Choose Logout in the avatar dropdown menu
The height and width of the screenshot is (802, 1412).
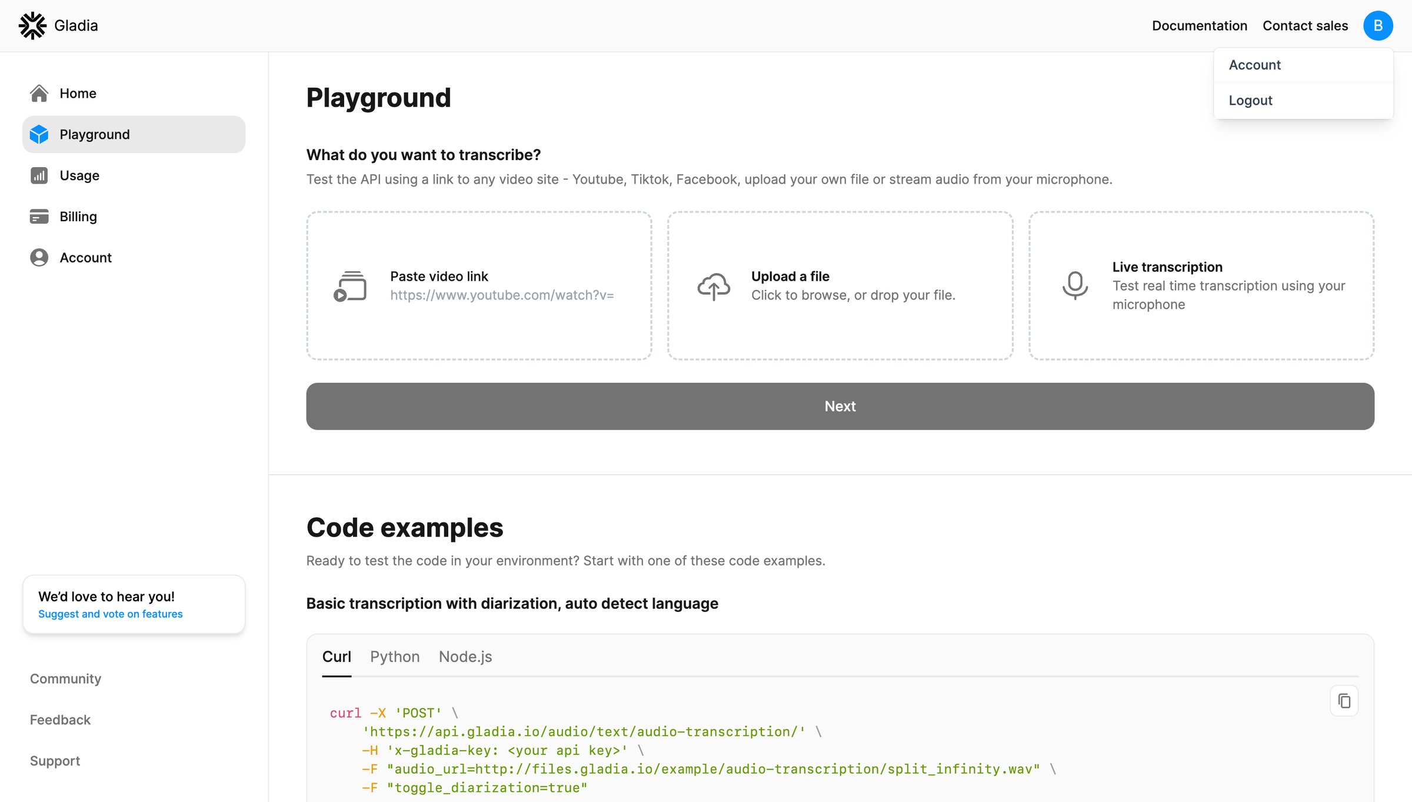pyautogui.click(x=1303, y=101)
